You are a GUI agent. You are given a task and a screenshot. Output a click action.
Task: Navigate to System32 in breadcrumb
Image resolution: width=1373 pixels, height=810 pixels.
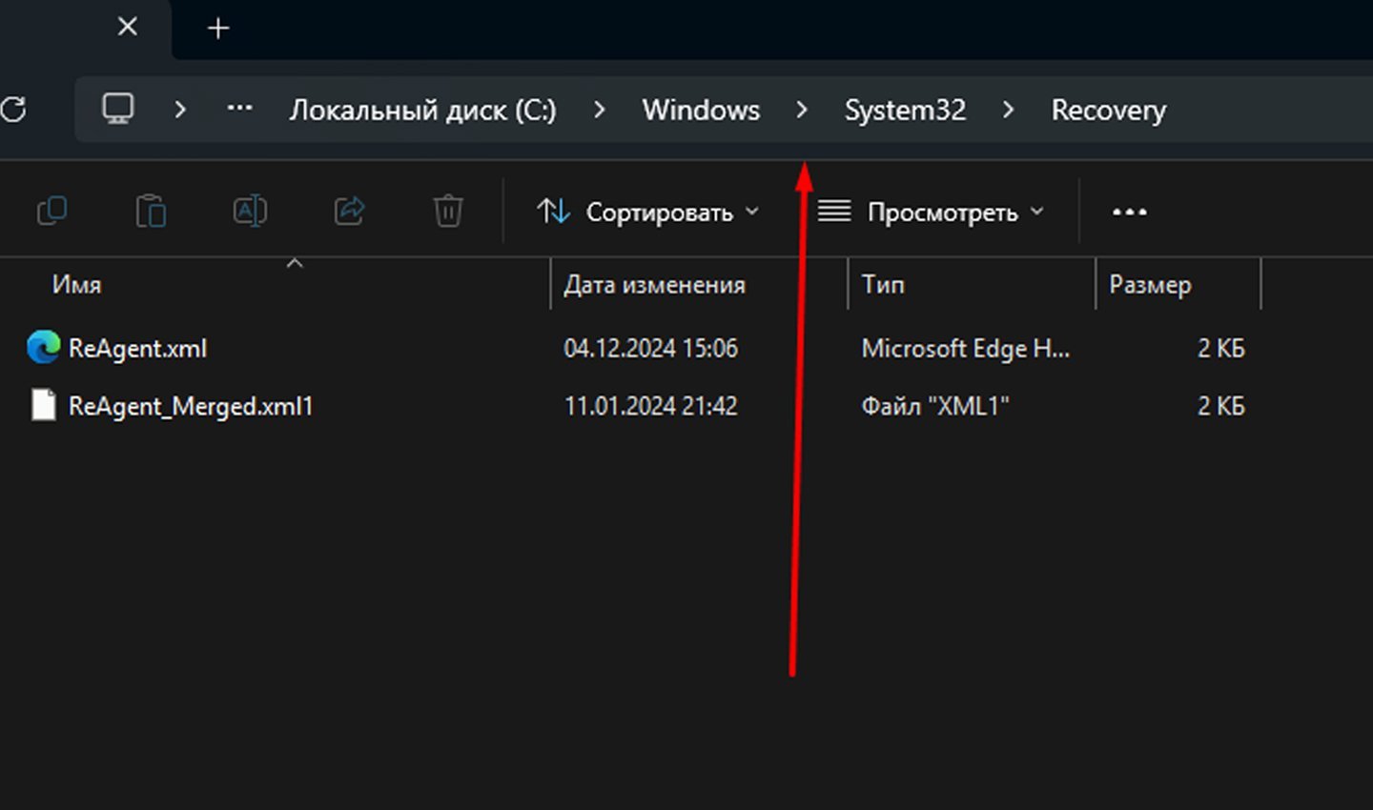[905, 111]
